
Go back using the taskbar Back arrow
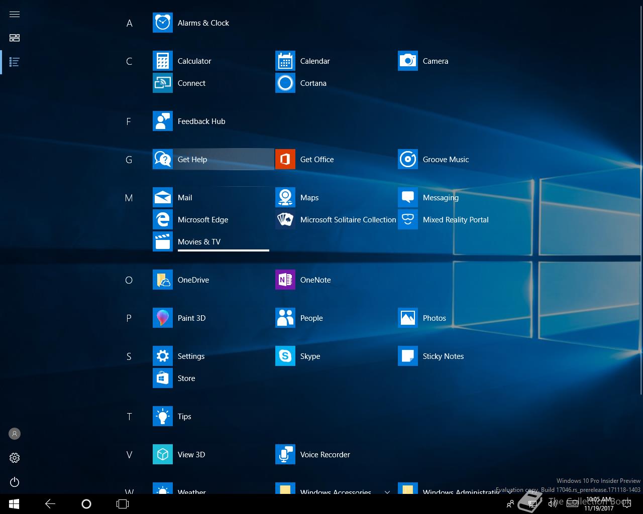(x=50, y=504)
